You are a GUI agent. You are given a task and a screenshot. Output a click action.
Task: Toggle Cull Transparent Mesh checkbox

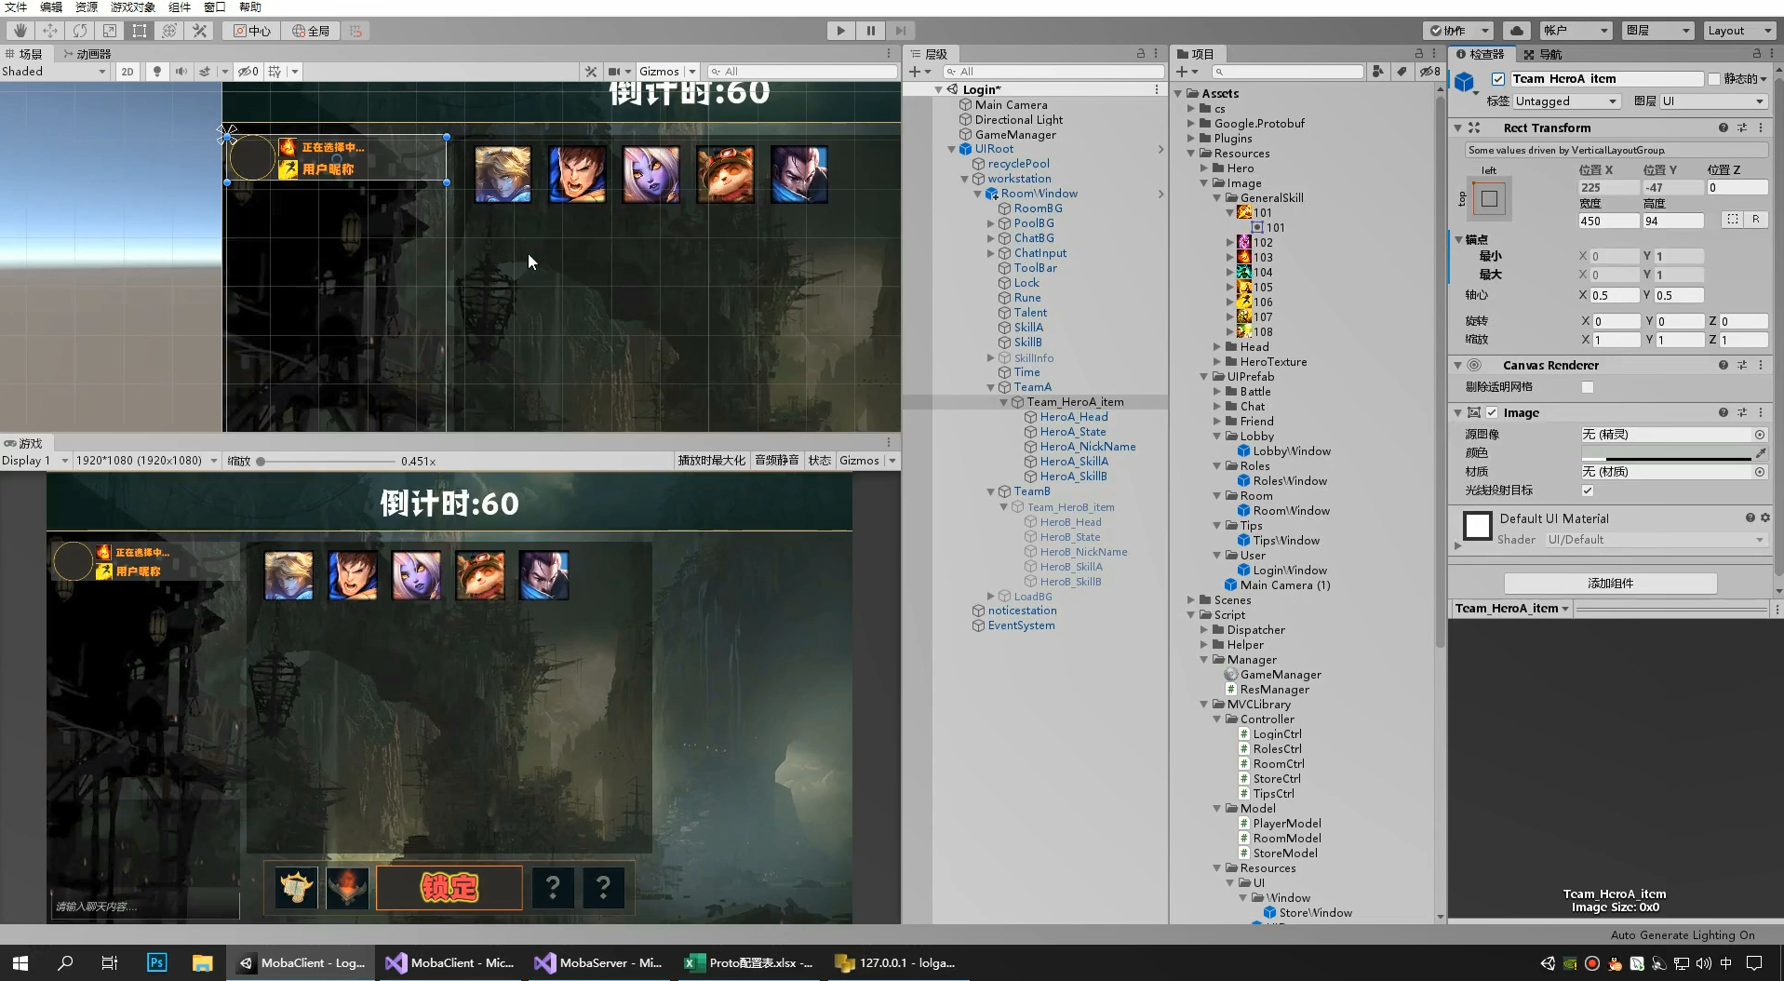[1588, 387]
